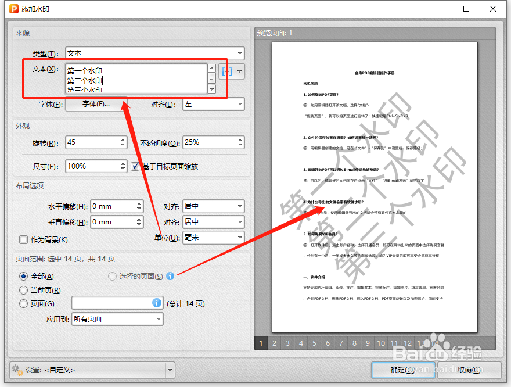Click the 旋转 spinner arrows

click(123, 142)
